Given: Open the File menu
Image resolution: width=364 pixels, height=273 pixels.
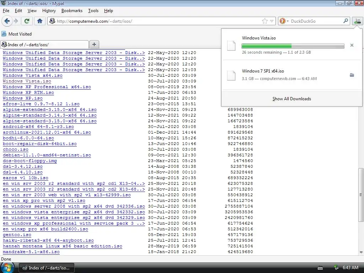Looking at the screenshot, I should (x=6, y=11).
